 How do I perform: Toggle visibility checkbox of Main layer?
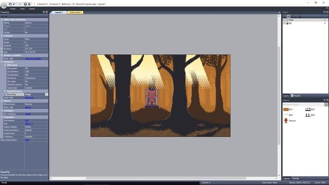click(x=284, y=20)
